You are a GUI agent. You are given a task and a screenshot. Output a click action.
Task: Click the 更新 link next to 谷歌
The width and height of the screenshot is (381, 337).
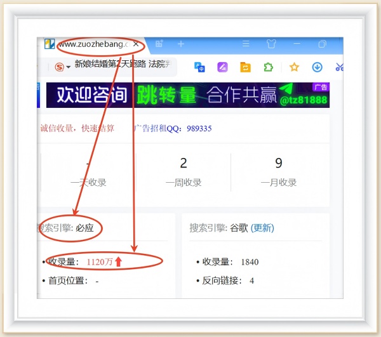(262, 228)
